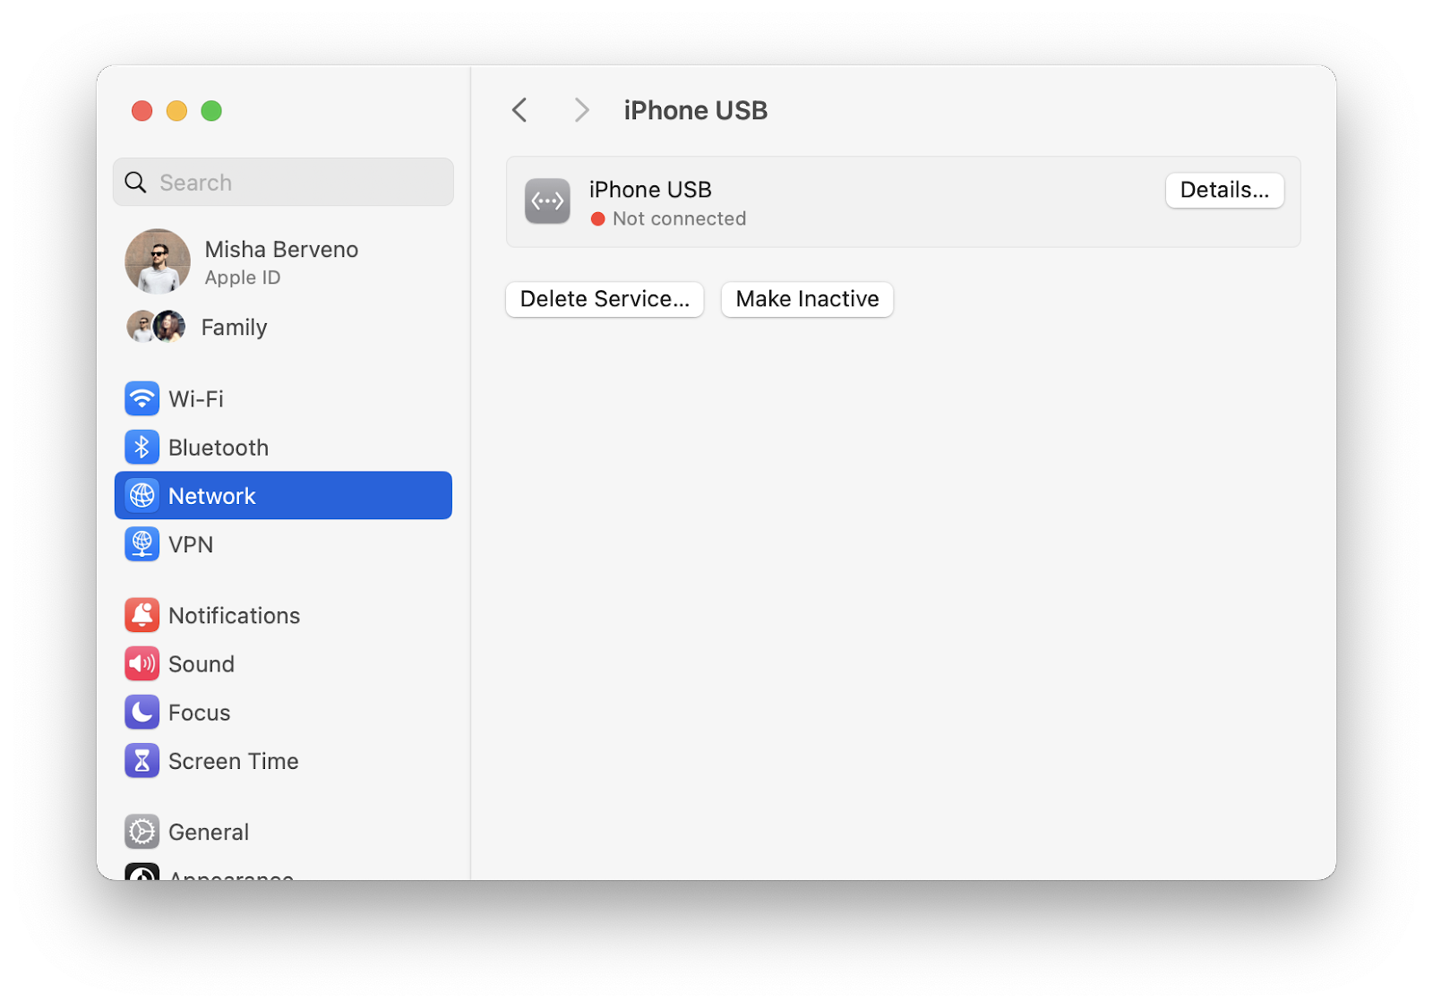This screenshot has height=1008, width=1433.
Task: Open the Family sharing section
Action: [x=215, y=327]
